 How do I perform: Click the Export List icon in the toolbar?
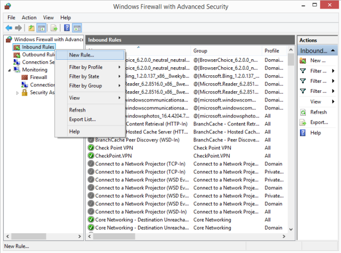pyautogui.click(x=54, y=28)
